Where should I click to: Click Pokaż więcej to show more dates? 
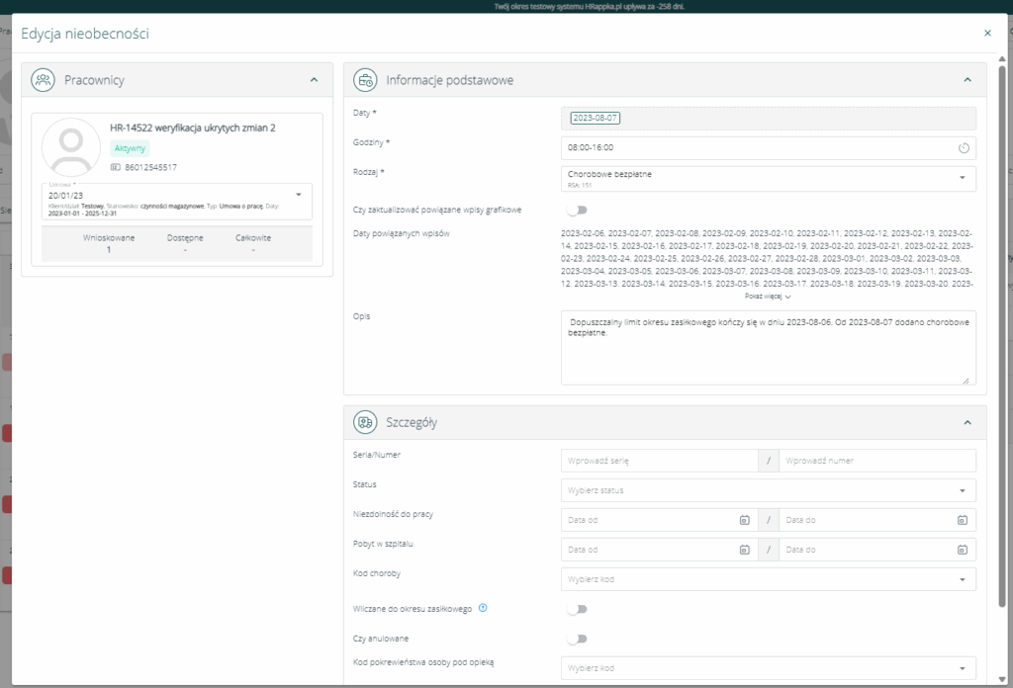tap(768, 296)
